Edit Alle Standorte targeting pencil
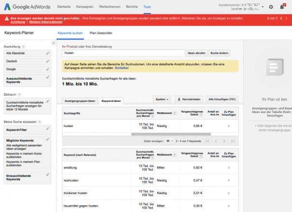This screenshot has width=292, height=212. click(x=48, y=53)
